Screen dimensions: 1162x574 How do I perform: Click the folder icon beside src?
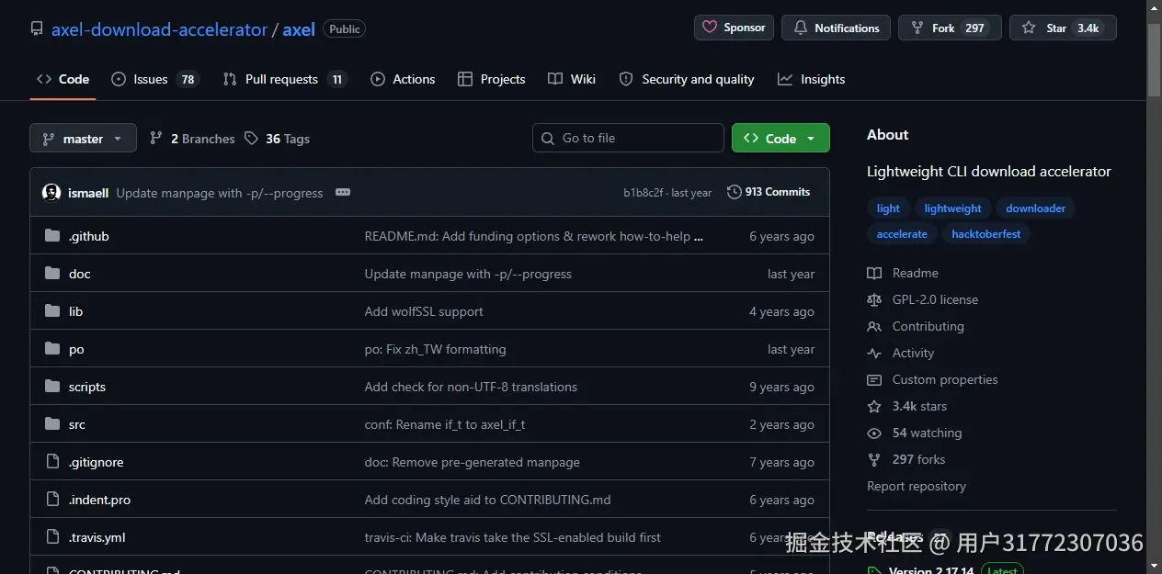click(52, 424)
